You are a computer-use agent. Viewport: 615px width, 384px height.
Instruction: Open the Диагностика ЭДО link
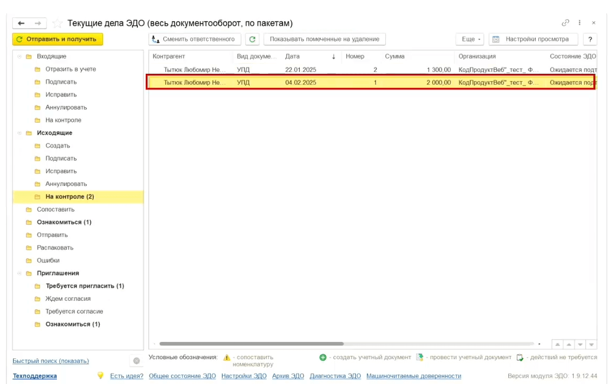coord(335,376)
